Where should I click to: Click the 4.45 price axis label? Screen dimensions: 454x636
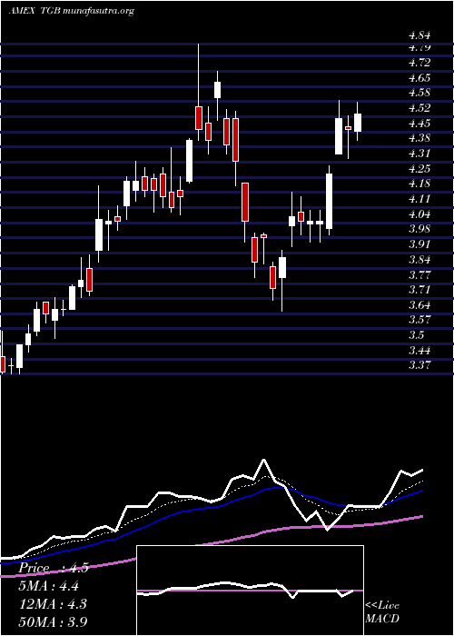click(x=419, y=123)
